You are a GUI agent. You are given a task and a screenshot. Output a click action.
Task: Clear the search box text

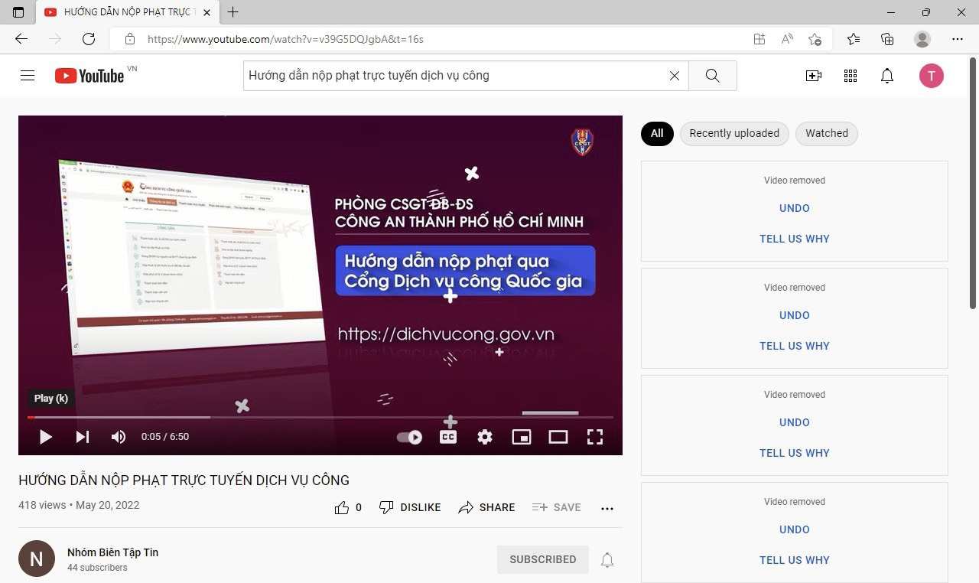[x=674, y=76]
